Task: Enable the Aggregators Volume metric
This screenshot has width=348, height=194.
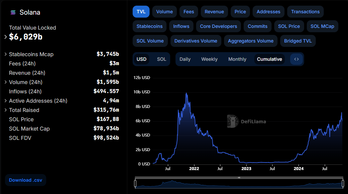Action: click(251, 41)
